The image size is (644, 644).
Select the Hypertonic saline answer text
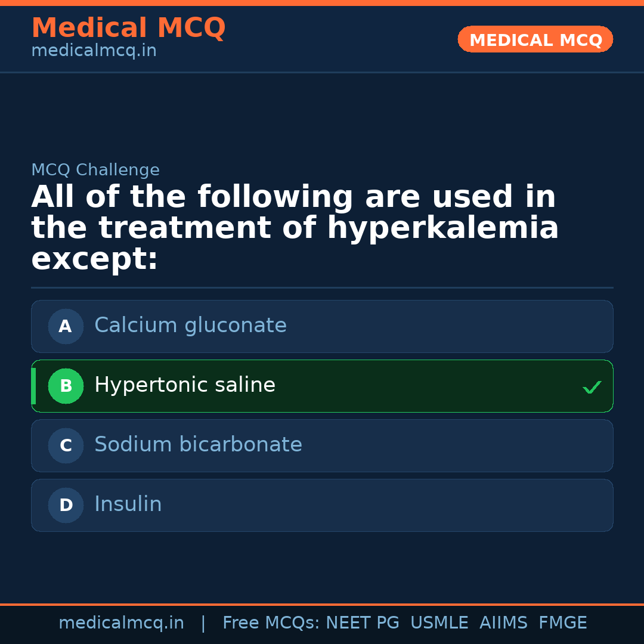point(185,385)
